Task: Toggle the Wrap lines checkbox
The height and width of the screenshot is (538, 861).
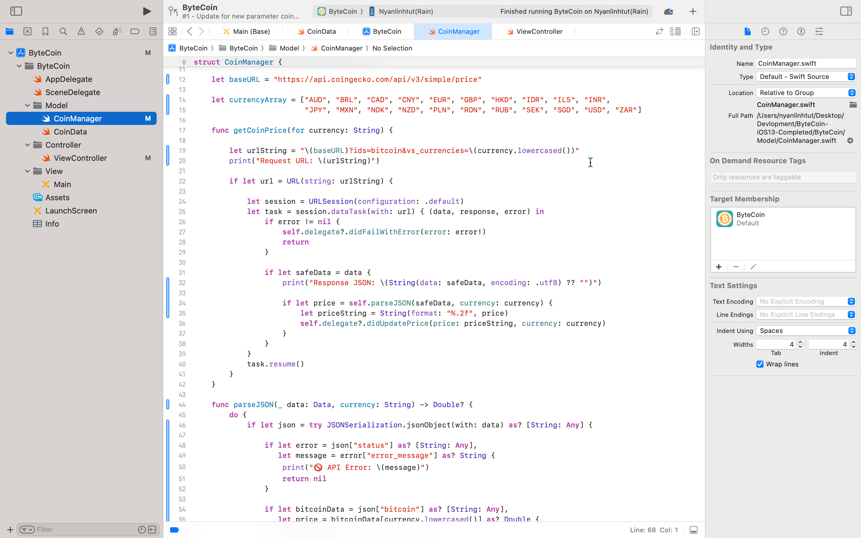Action: pyautogui.click(x=760, y=364)
